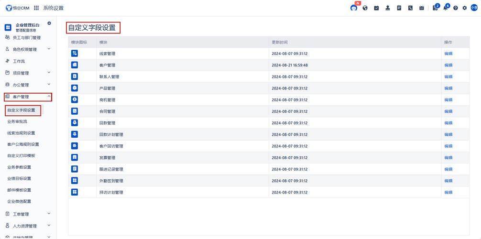Screen dimensions: 481x239
Task: Open 自定义打印模板 in sidebar
Action: point(21,156)
